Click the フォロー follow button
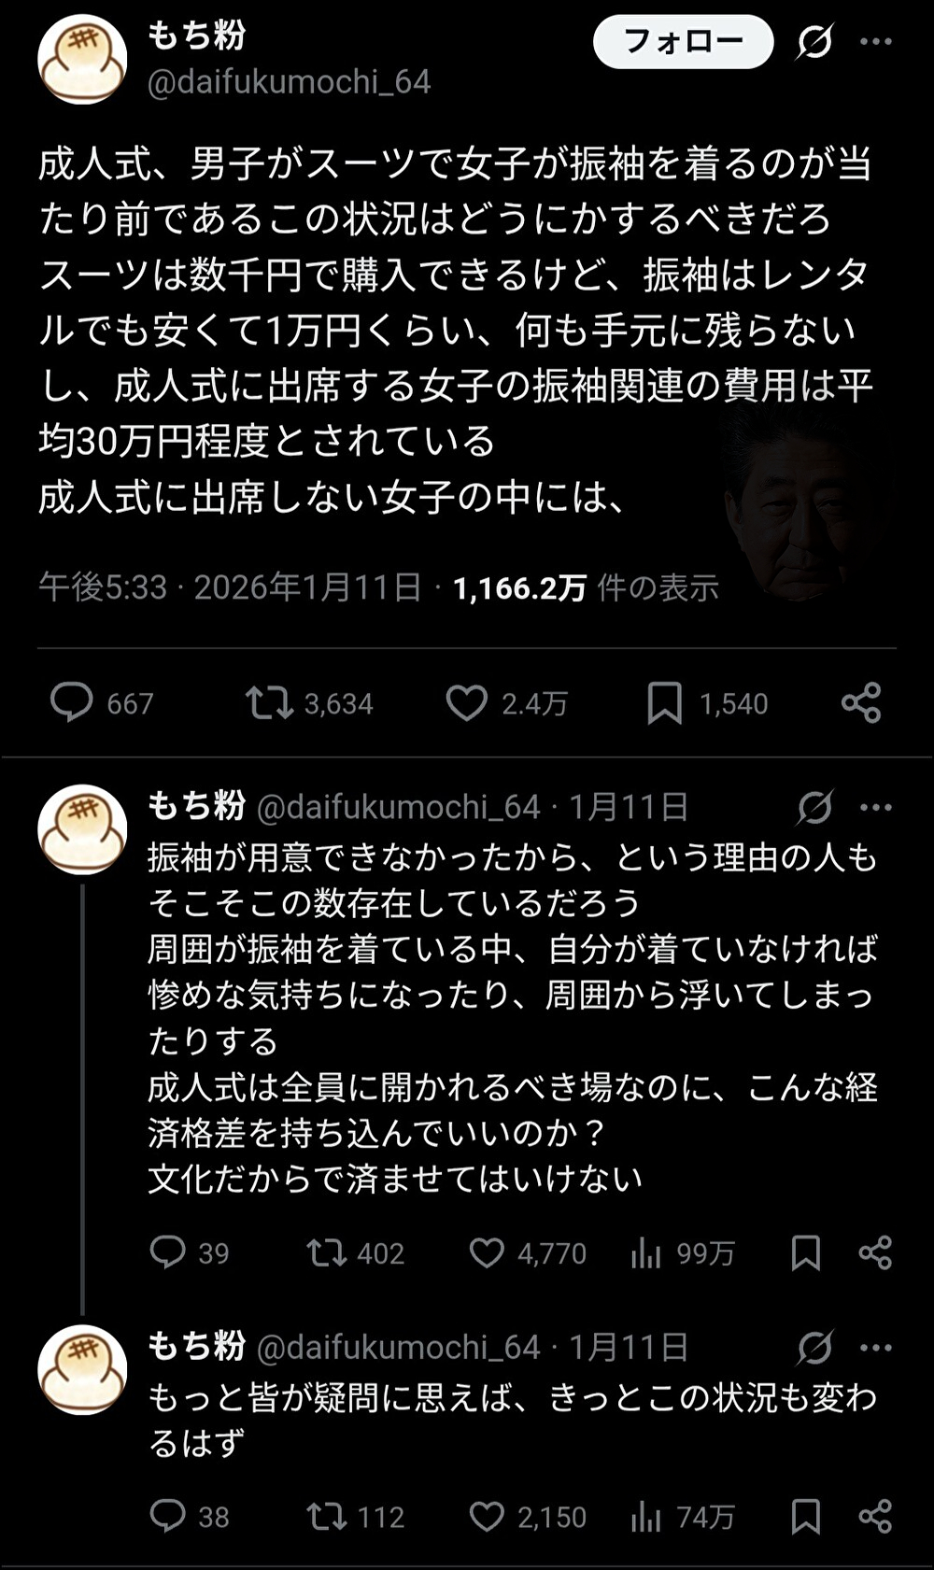This screenshot has width=934, height=1570. pos(683,42)
